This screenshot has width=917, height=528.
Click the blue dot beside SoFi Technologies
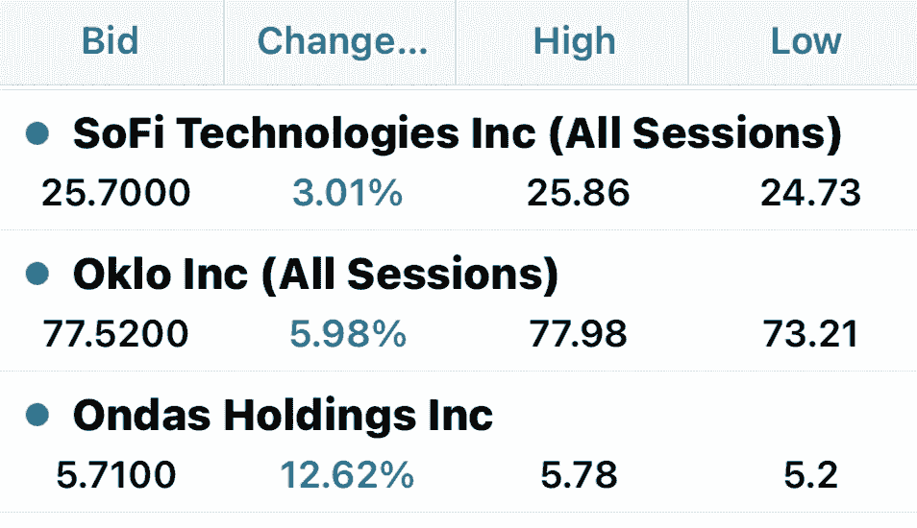click(37, 133)
